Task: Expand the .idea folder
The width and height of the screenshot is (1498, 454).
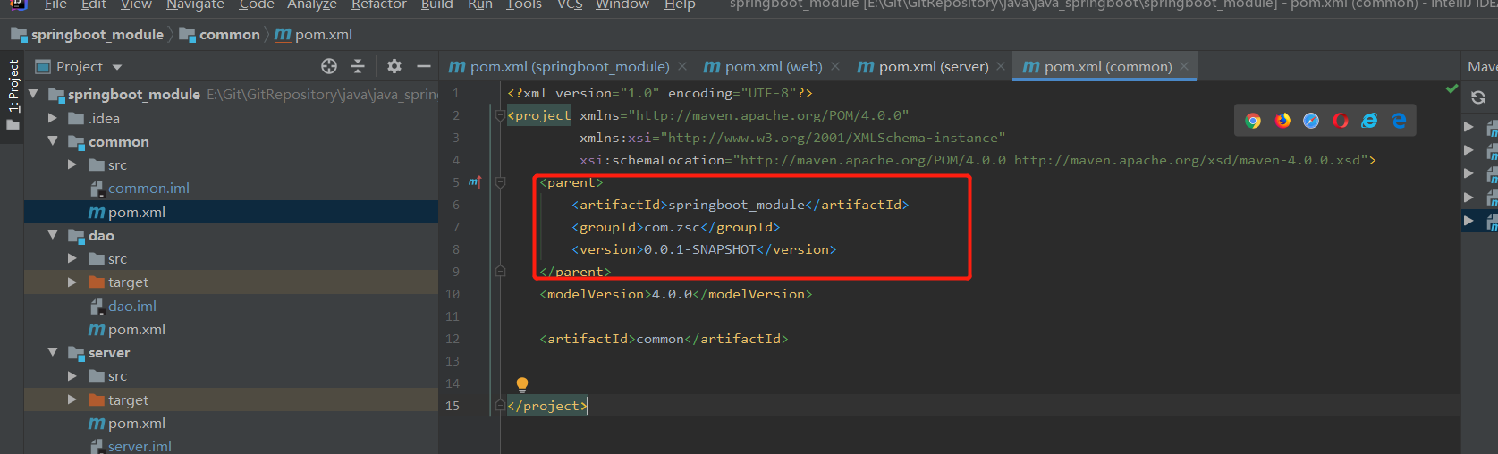Action: click(x=53, y=118)
